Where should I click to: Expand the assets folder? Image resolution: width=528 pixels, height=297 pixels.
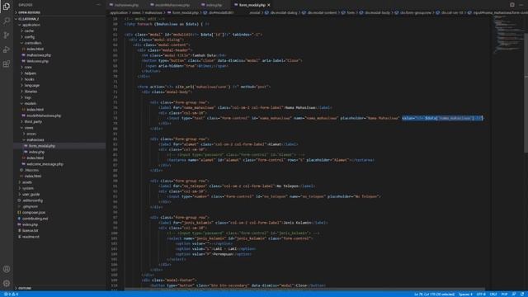27,182
